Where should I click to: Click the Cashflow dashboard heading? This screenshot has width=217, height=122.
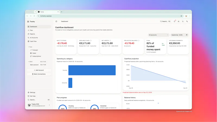(64, 27)
